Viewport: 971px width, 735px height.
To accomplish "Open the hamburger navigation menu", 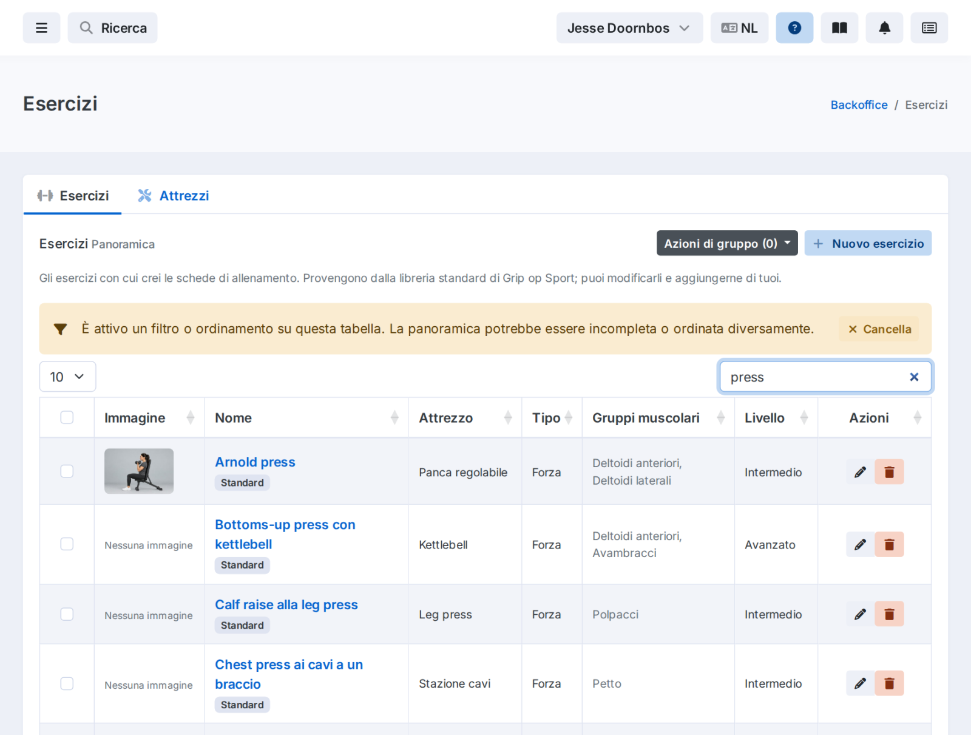I will pos(41,28).
